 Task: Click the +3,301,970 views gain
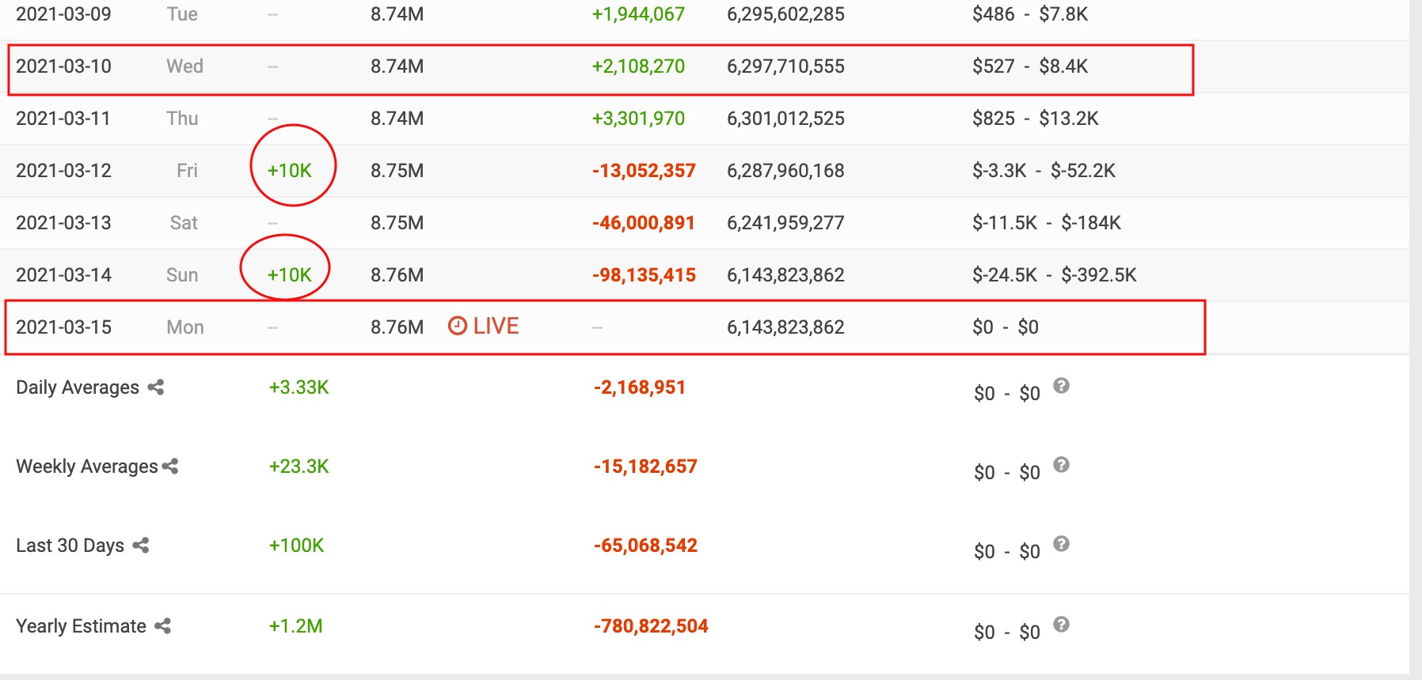point(638,119)
